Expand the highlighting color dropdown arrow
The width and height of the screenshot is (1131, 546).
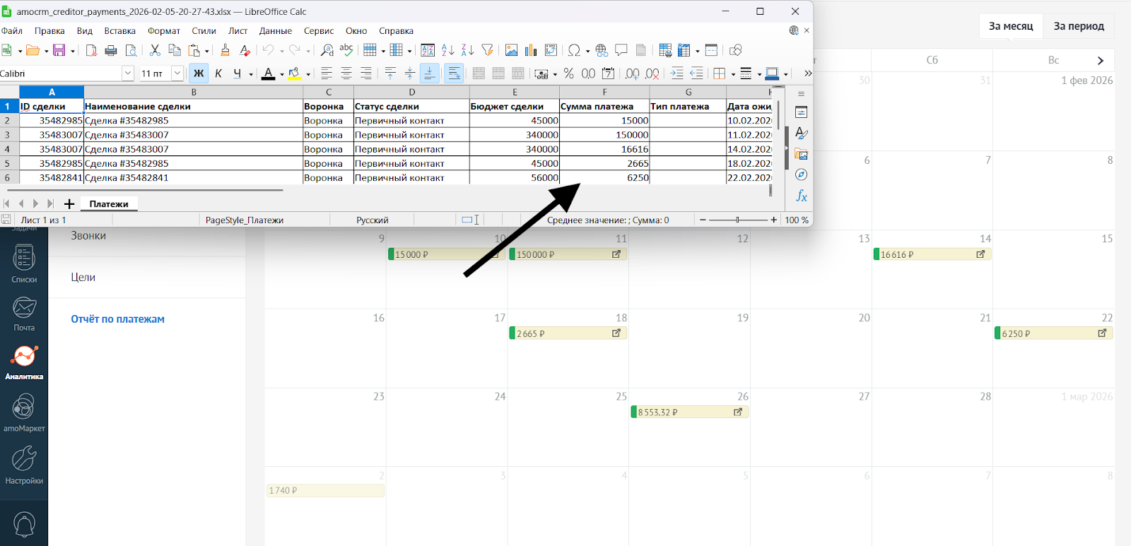(308, 74)
